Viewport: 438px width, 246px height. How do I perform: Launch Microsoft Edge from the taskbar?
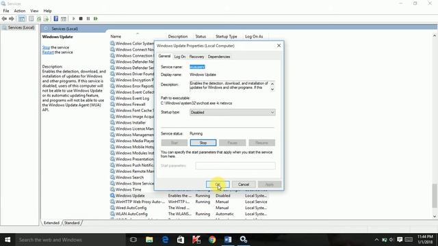pos(165,240)
